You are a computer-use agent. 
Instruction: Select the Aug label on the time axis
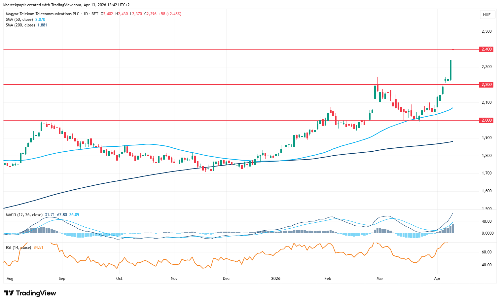(10, 279)
